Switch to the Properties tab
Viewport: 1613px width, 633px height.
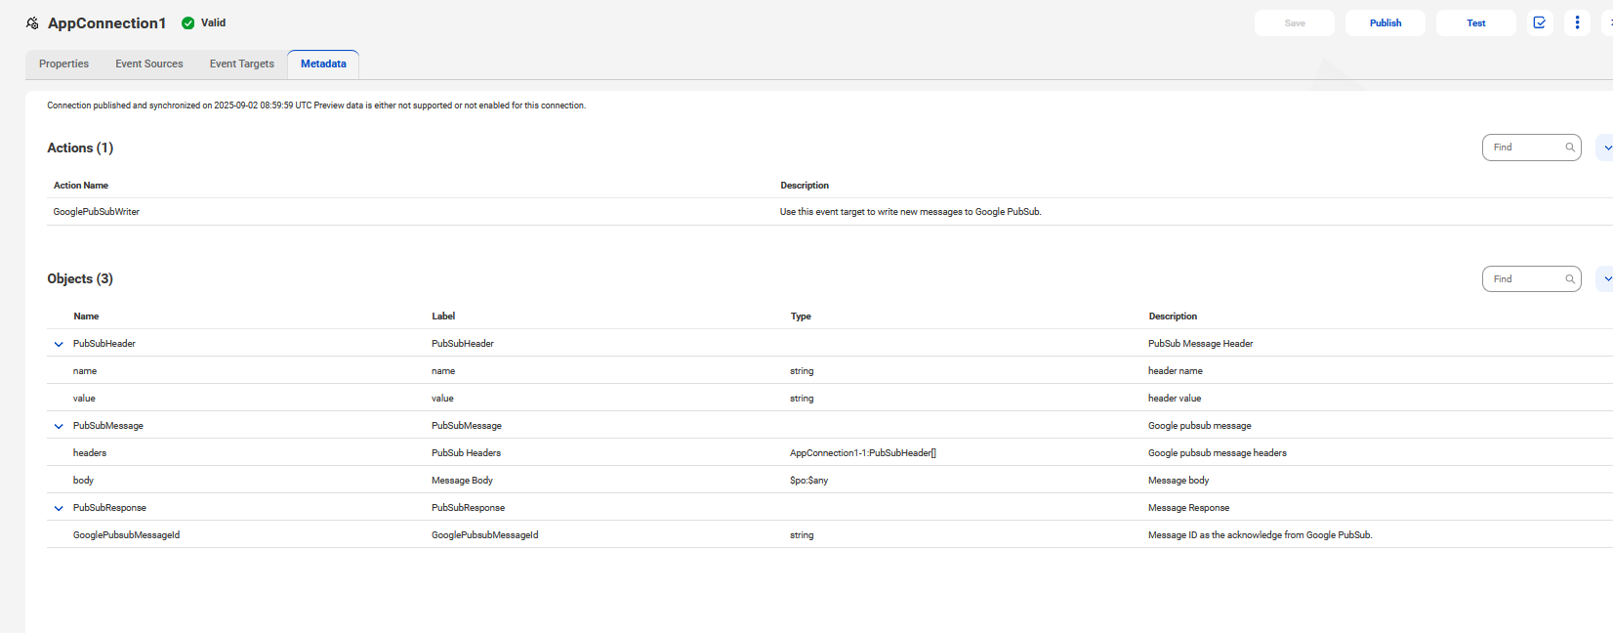[63, 63]
